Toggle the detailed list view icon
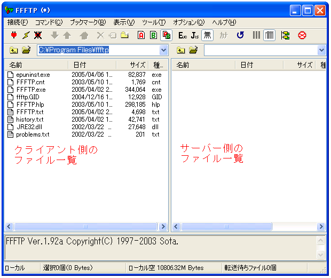 pyautogui.click(x=270, y=35)
